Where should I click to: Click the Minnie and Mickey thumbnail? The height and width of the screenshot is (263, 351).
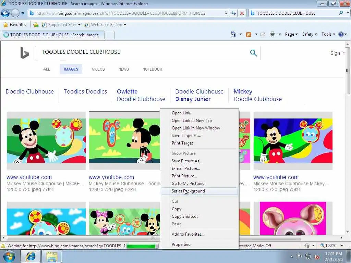(124, 218)
